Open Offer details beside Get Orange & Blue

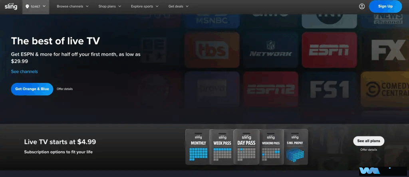tap(65, 89)
